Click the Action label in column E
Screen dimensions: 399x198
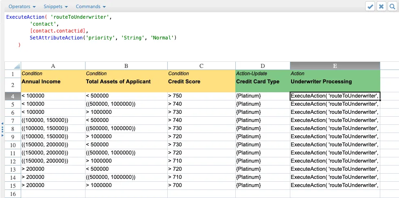point(298,74)
